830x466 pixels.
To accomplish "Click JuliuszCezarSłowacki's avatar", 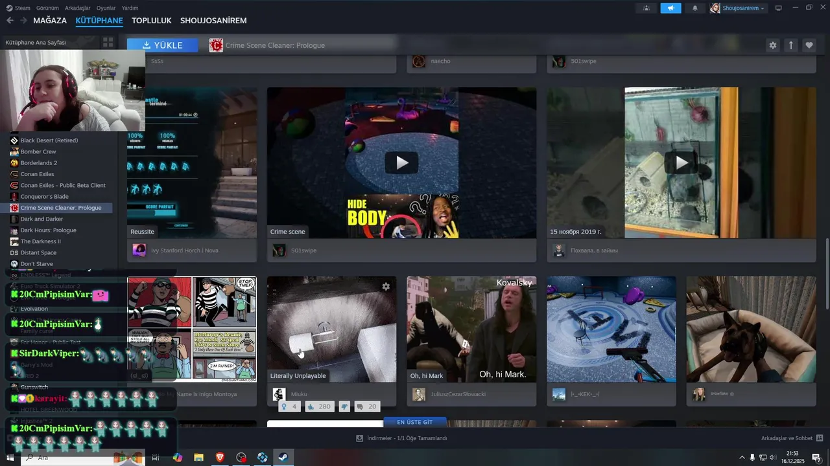I will (x=419, y=394).
